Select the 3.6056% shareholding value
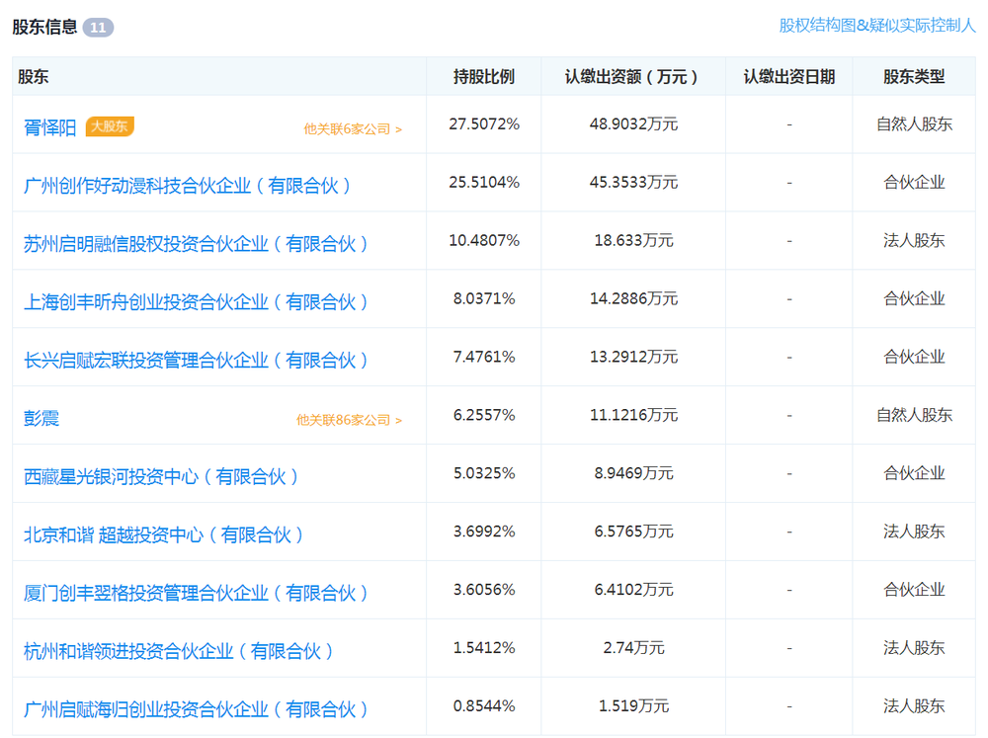 point(484,590)
